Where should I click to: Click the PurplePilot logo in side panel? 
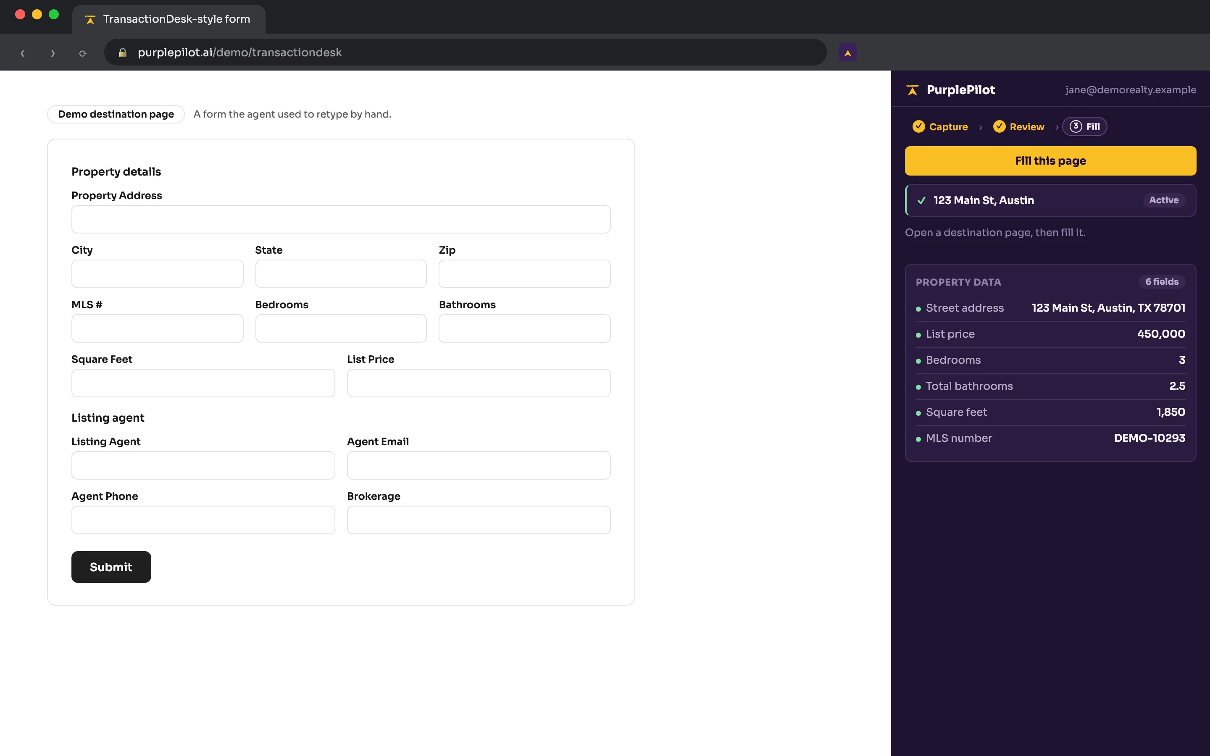(x=913, y=90)
